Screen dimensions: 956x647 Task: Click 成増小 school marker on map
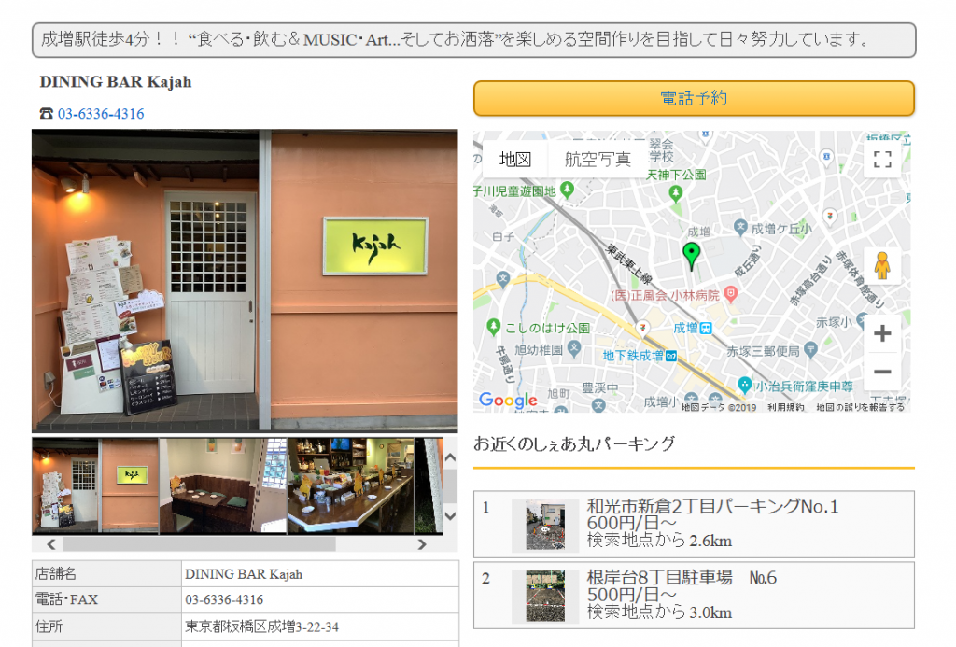pos(690,400)
